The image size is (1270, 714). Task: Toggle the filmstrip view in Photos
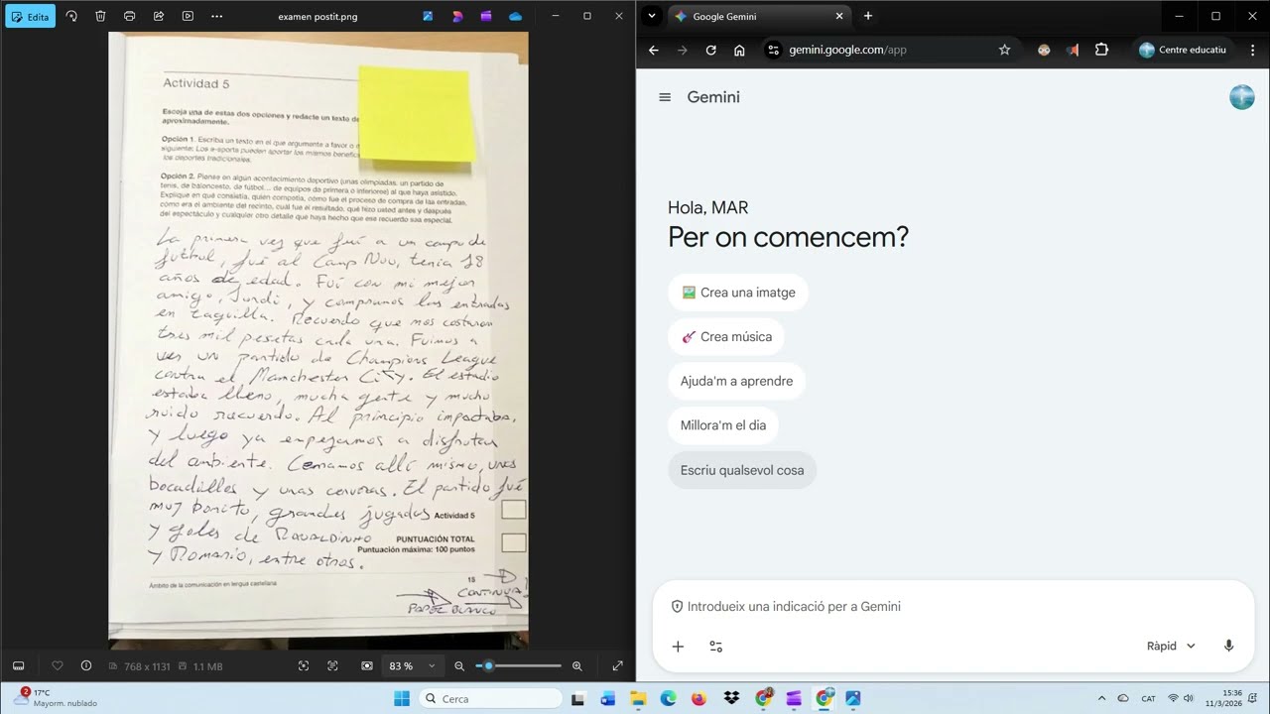(x=18, y=666)
